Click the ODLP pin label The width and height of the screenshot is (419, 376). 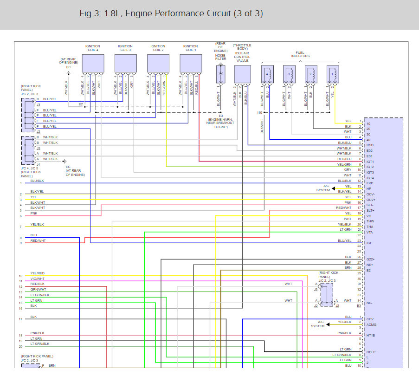(x=371, y=352)
